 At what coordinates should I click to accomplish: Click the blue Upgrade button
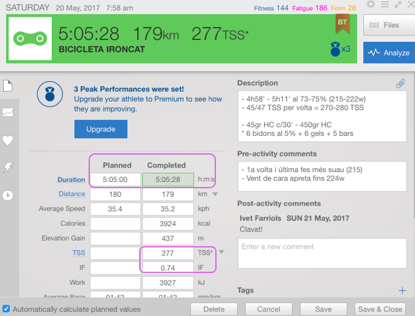pyautogui.click(x=100, y=129)
